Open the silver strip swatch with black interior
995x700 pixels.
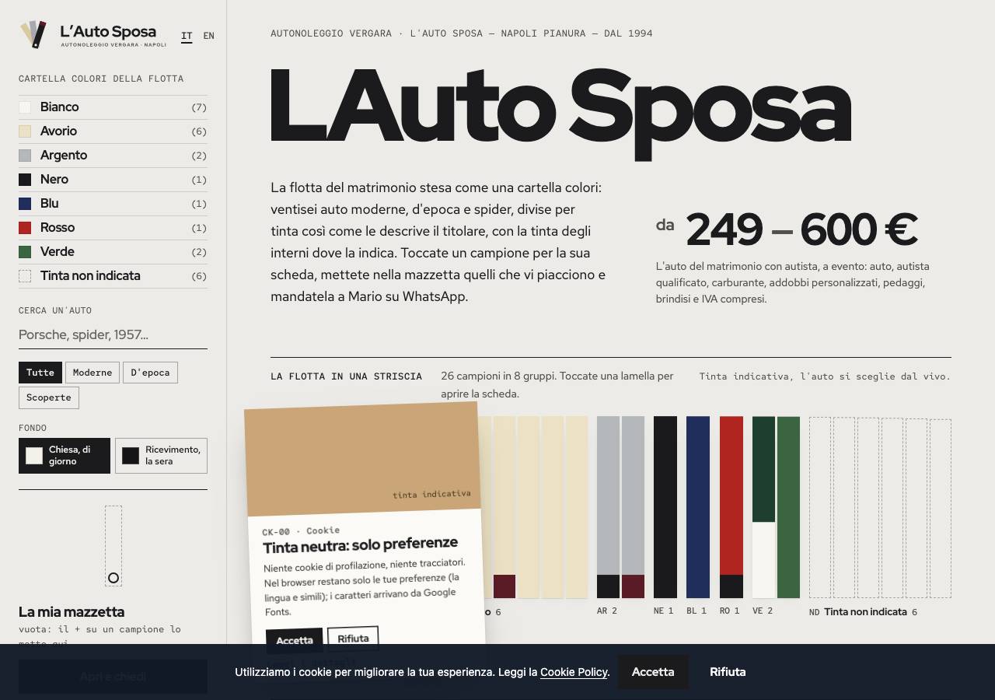608,507
